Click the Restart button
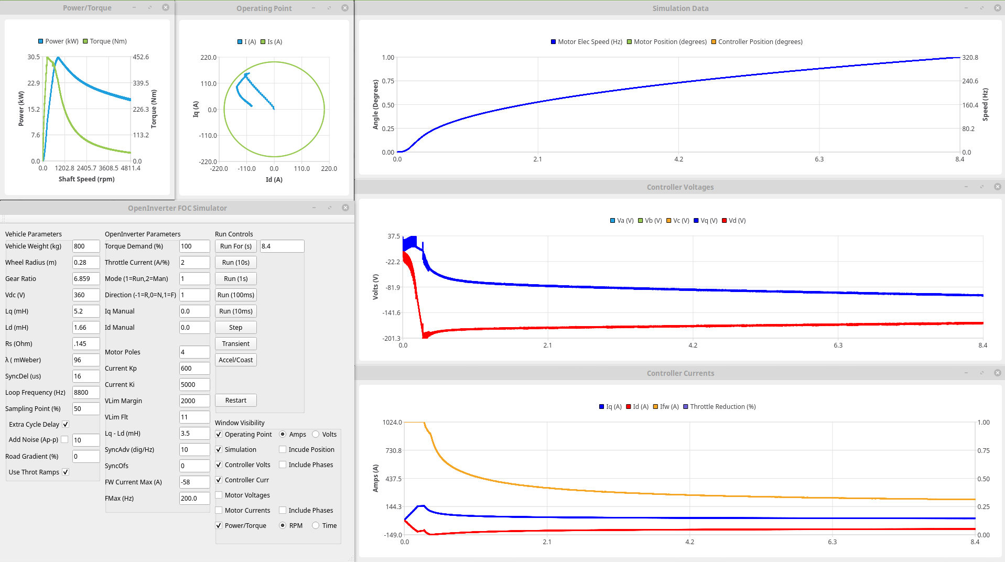 235,400
